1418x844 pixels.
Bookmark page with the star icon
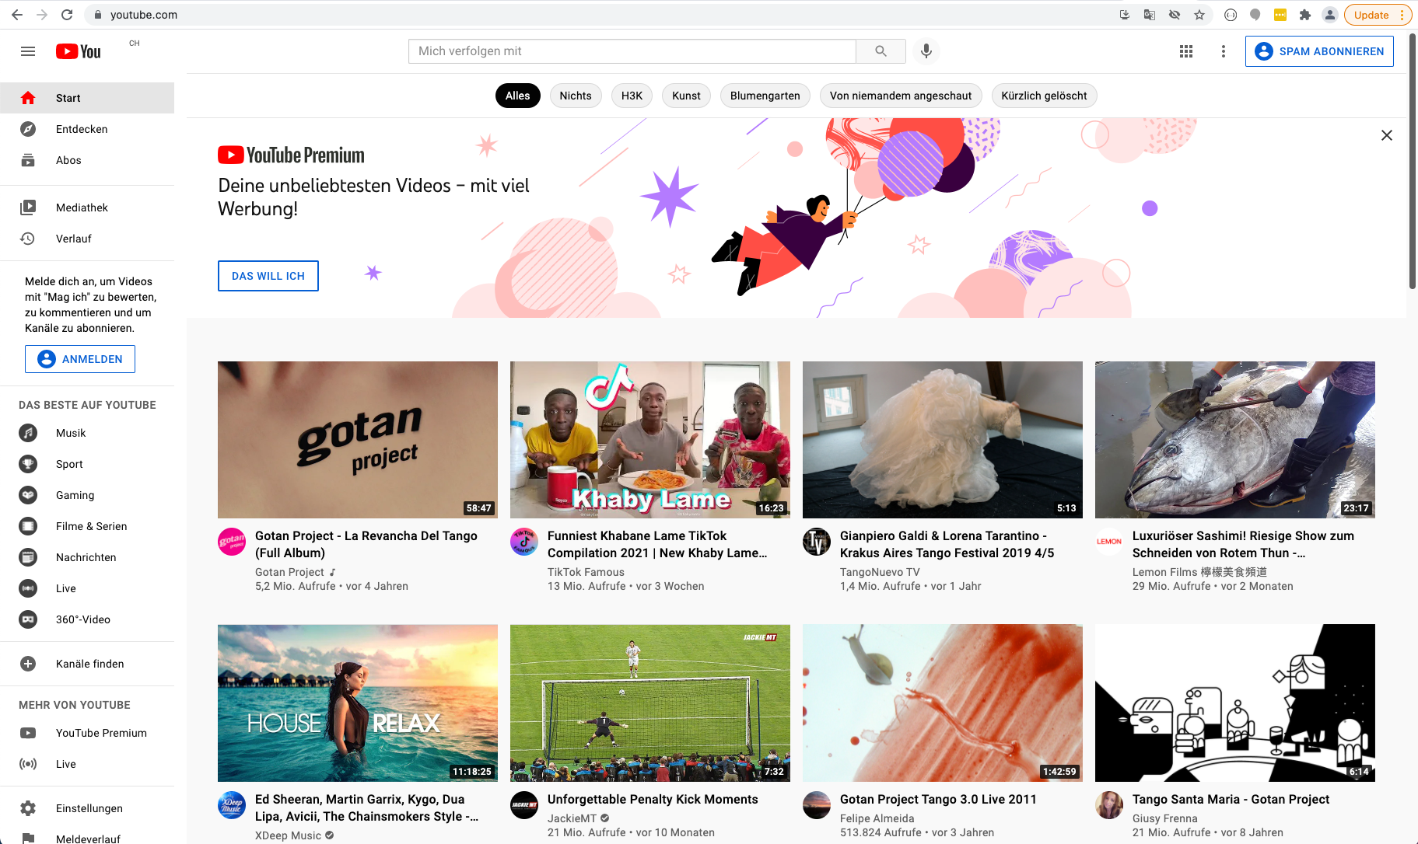point(1199,15)
